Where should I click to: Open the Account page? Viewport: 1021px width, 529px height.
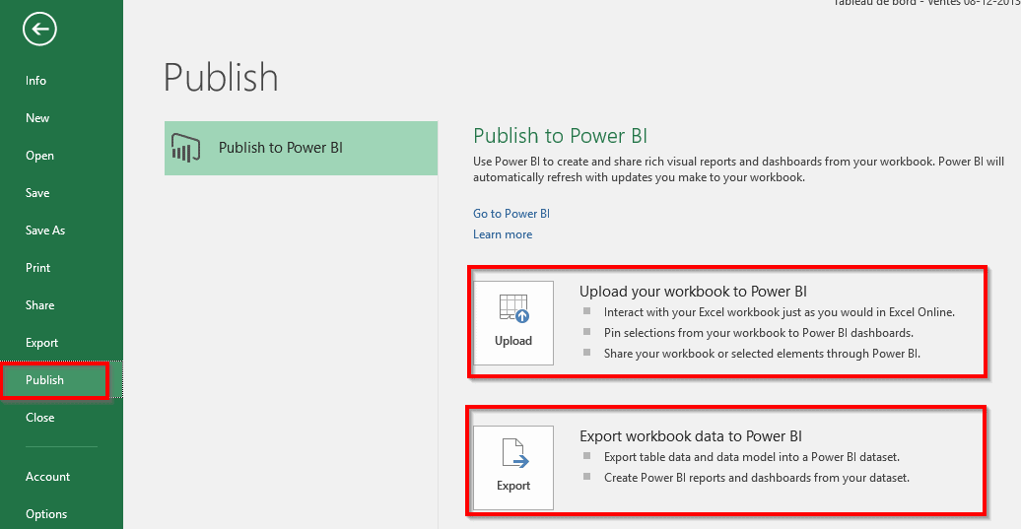click(48, 477)
